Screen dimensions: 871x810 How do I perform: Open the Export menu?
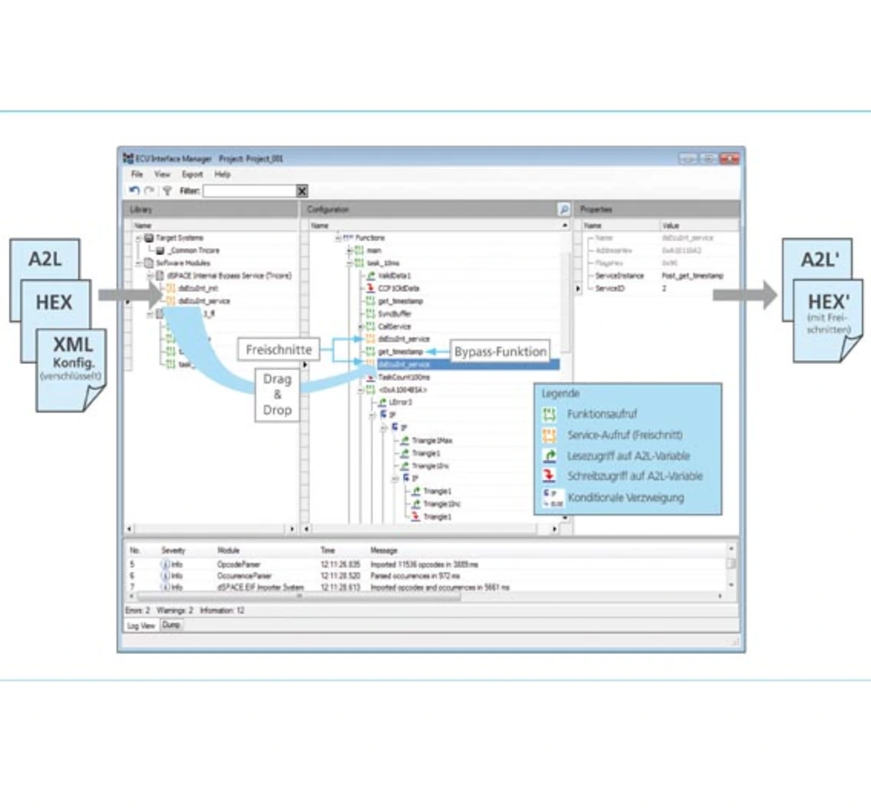click(x=193, y=175)
